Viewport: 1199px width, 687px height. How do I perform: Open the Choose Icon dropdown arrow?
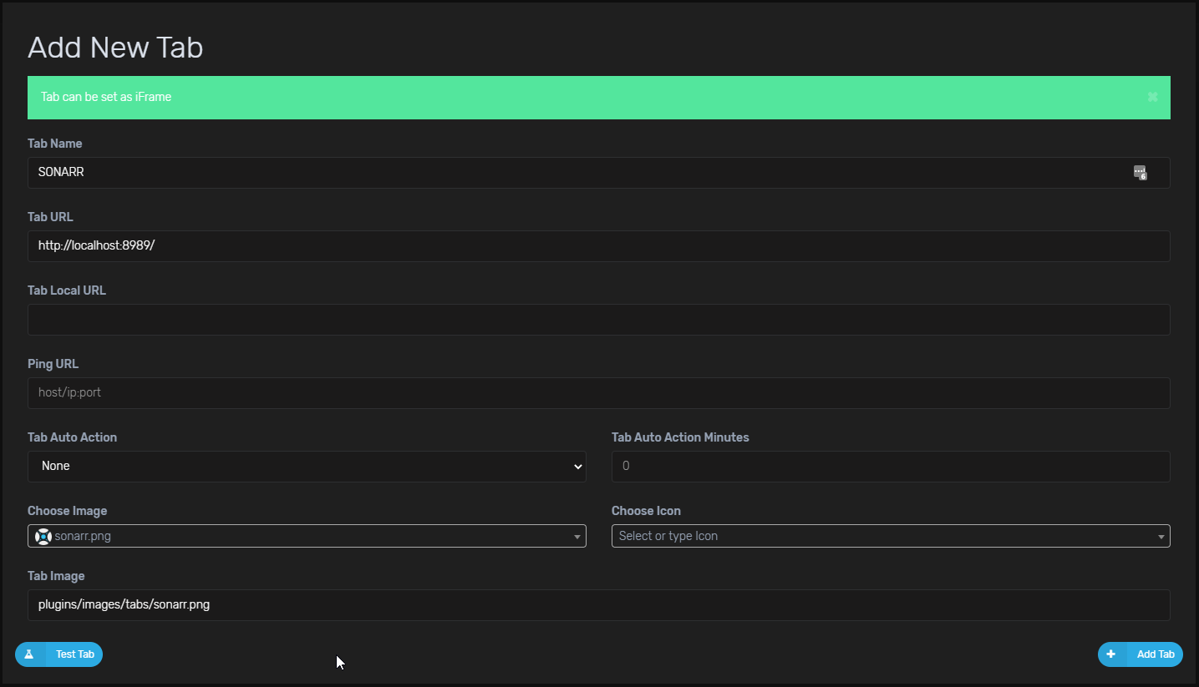(x=1161, y=537)
